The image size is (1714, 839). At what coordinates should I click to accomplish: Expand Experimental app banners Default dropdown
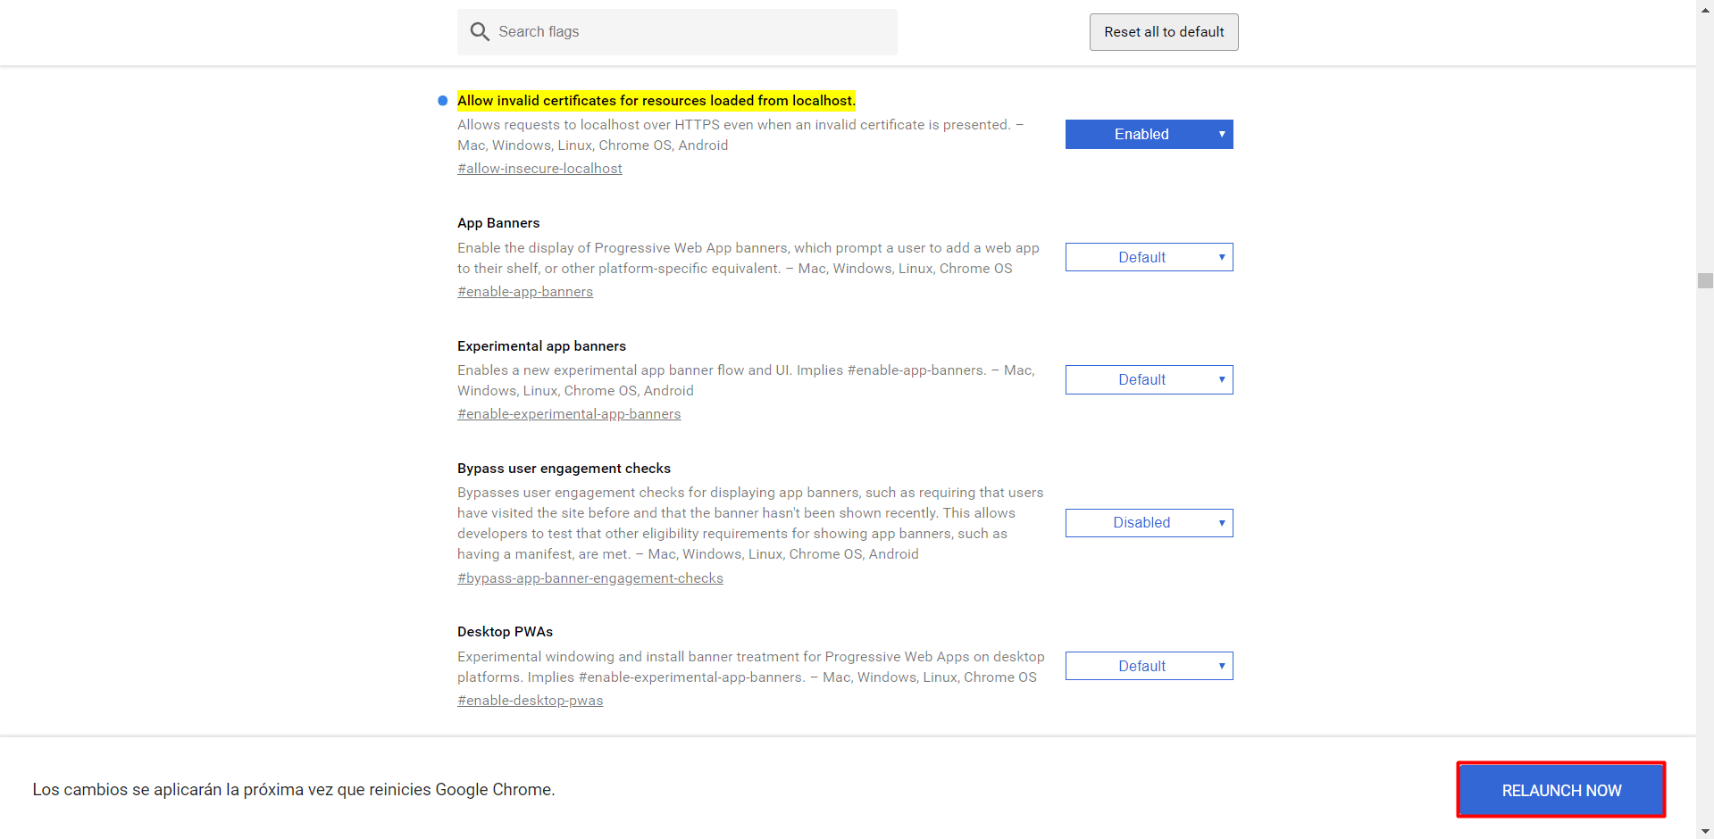[x=1149, y=380]
